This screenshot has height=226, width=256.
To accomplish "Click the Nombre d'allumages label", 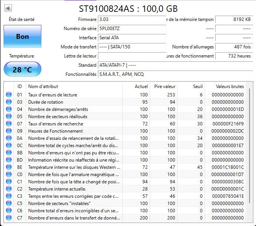I will (193, 47).
